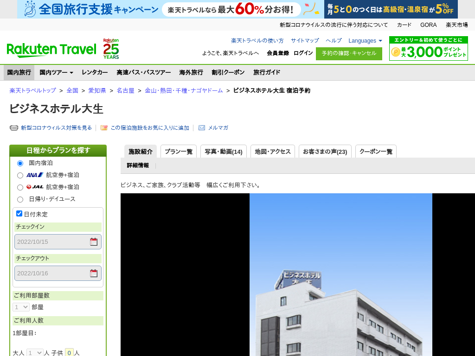Click the check-out date field 2022/10/16
The height and width of the screenshot is (356, 475).
pos(58,273)
